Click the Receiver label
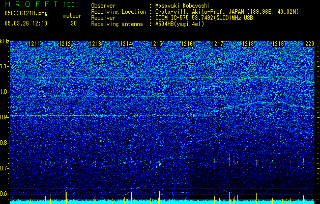The height and width of the screenshot is (204, 320). pyautogui.click(x=103, y=18)
